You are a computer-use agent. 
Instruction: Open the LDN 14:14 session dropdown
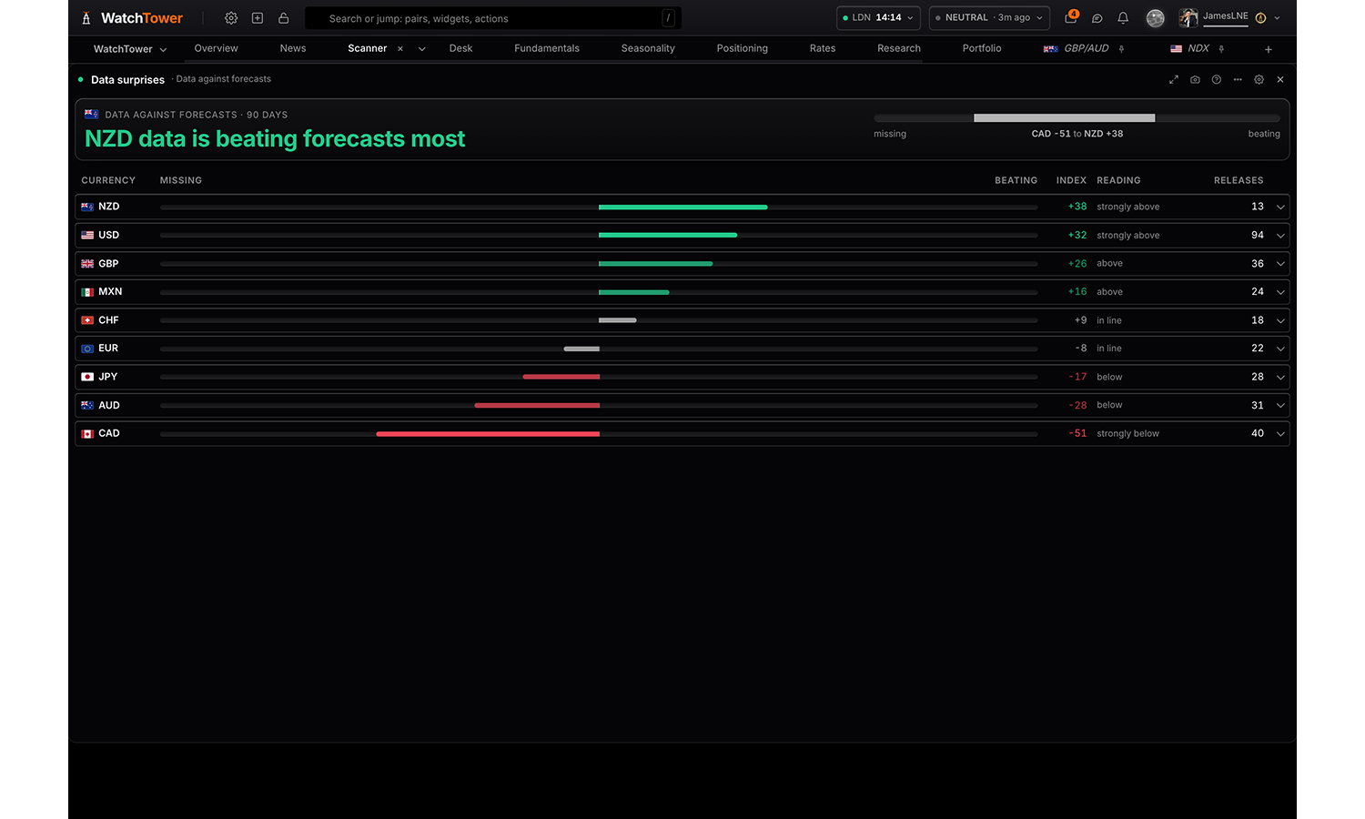point(878,18)
